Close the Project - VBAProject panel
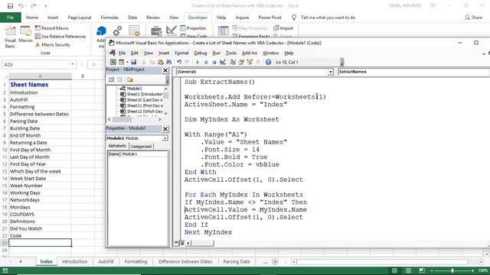Image resolution: width=490 pixels, height=275 pixels. (165, 70)
